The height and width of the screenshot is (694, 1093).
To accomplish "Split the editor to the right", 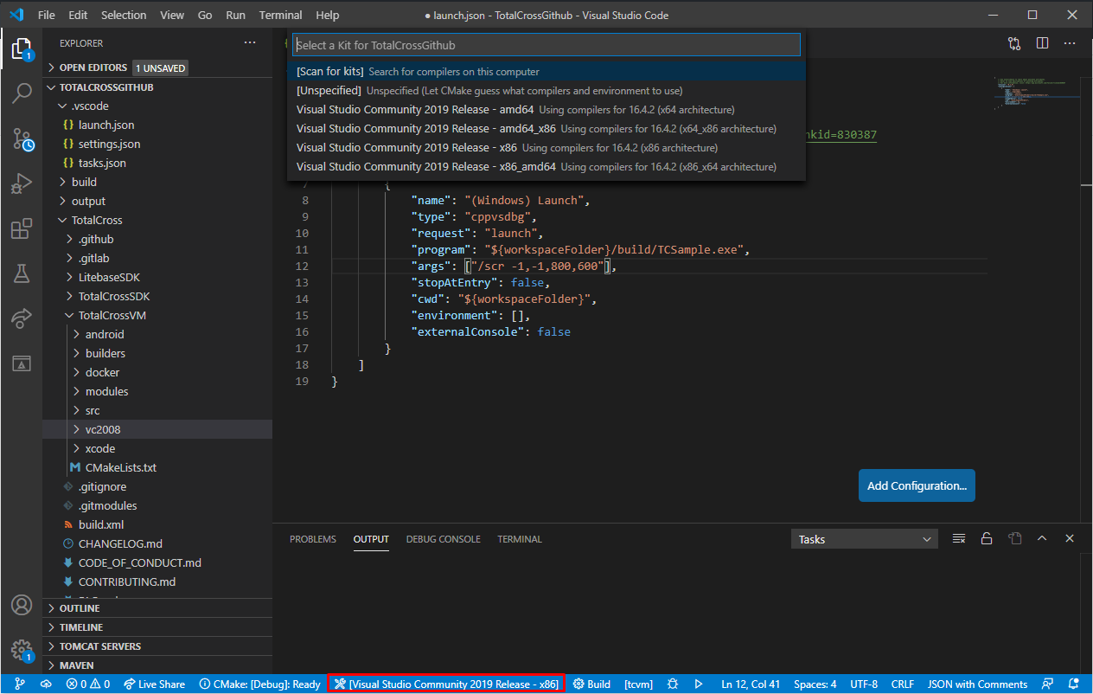I will point(1043,42).
